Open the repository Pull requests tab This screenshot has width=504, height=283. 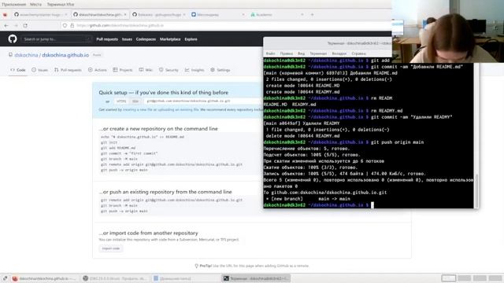coord(68,70)
